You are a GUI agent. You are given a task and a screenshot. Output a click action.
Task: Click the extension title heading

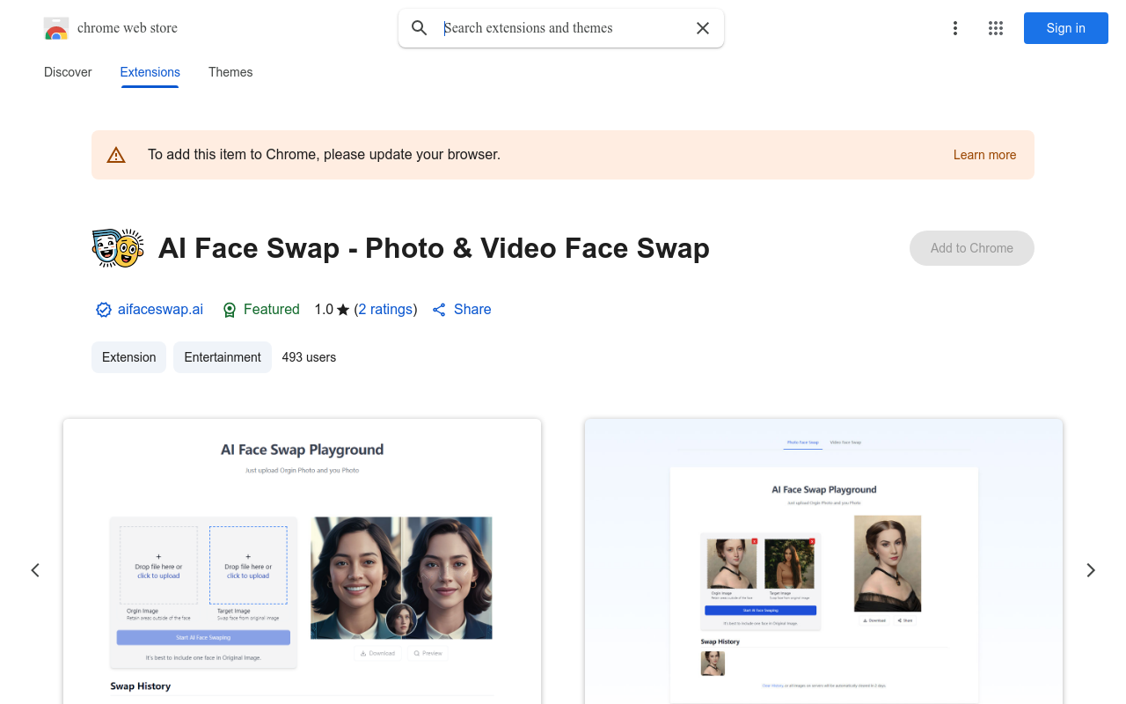434,248
